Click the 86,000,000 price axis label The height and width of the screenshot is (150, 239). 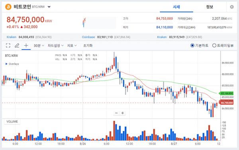click(x=227, y=74)
